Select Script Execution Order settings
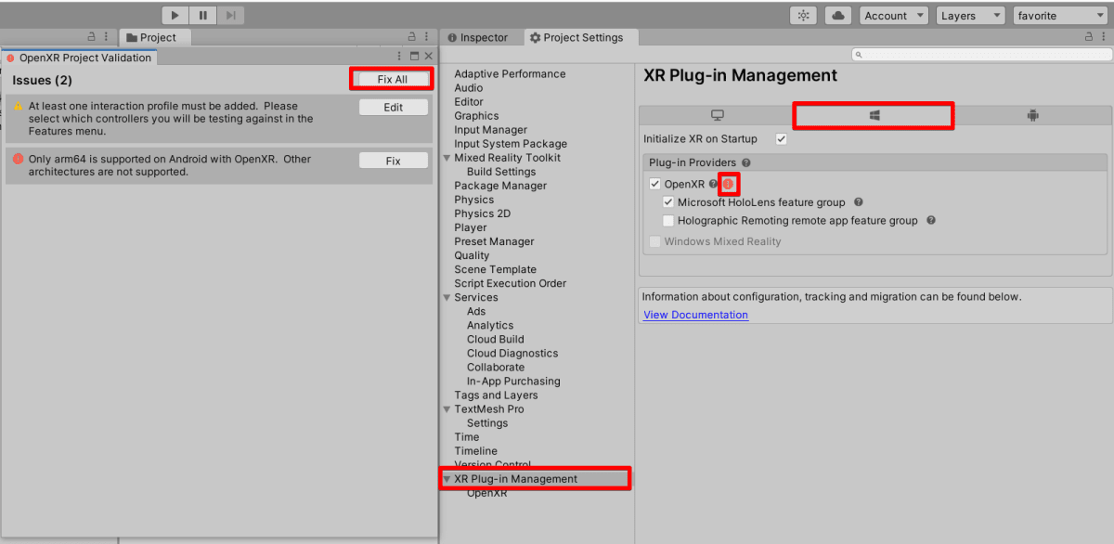 [510, 283]
